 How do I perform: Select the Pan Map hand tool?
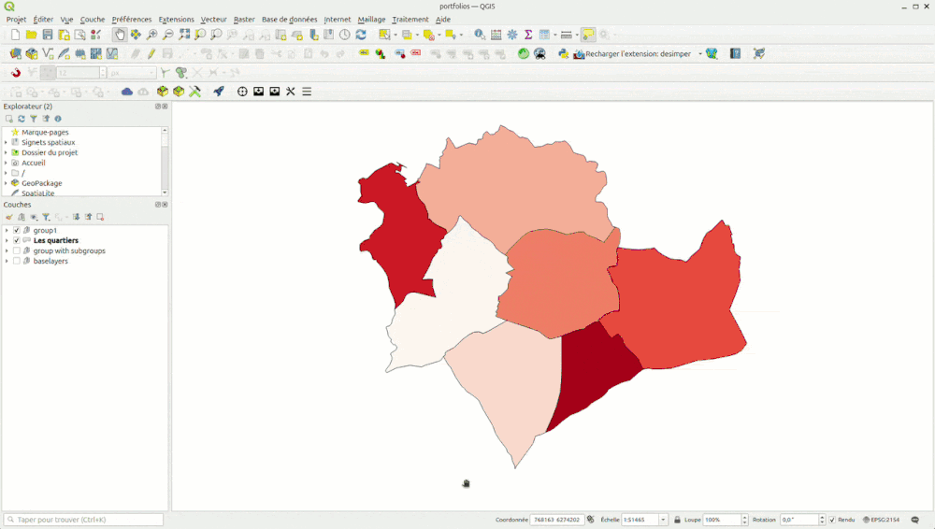(x=120, y=35)
